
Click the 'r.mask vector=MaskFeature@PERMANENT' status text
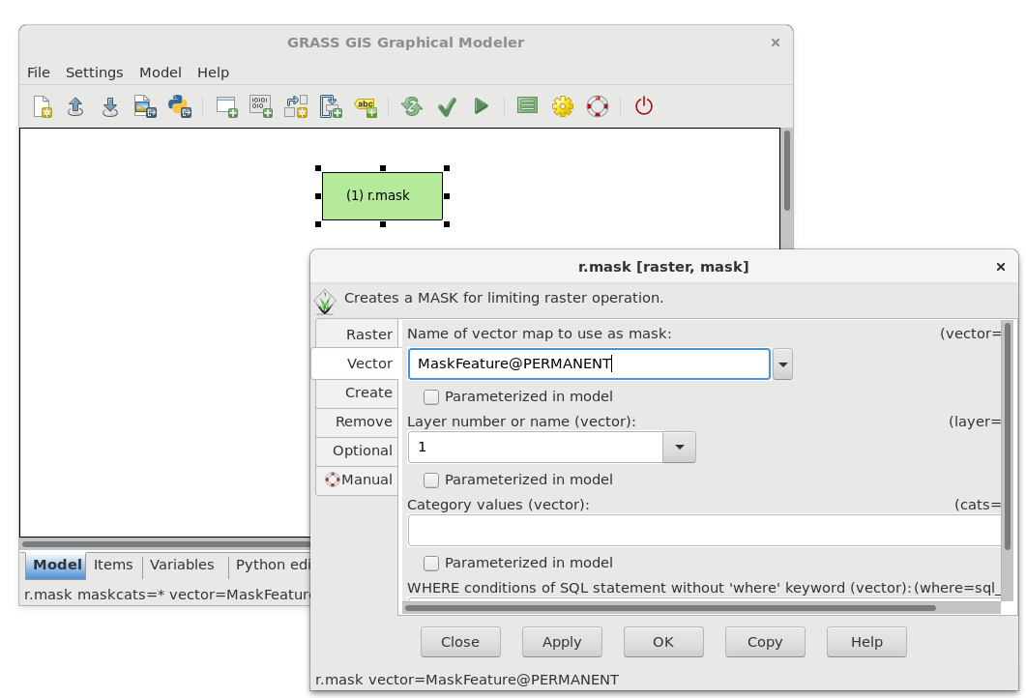click(466, 680)
